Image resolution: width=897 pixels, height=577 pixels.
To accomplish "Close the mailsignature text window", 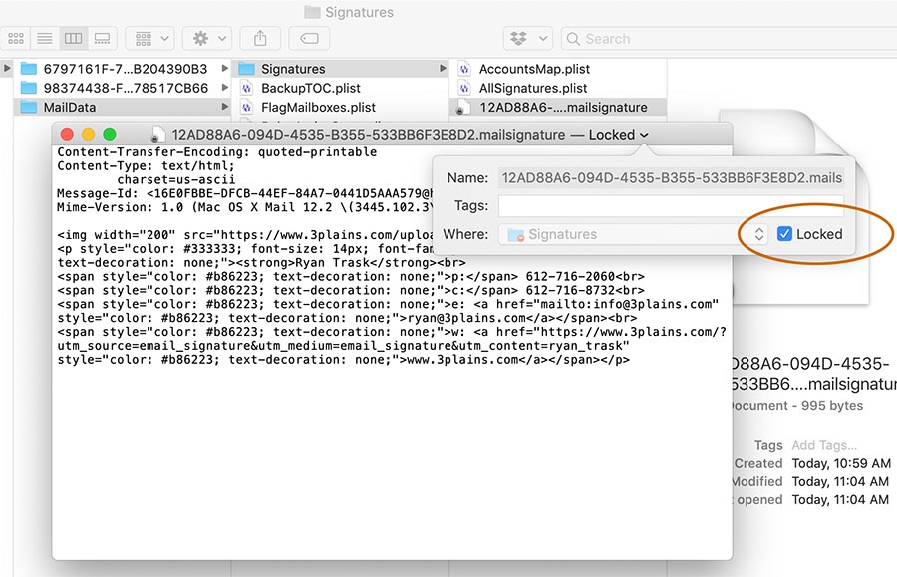I will [x=67, y=135].
